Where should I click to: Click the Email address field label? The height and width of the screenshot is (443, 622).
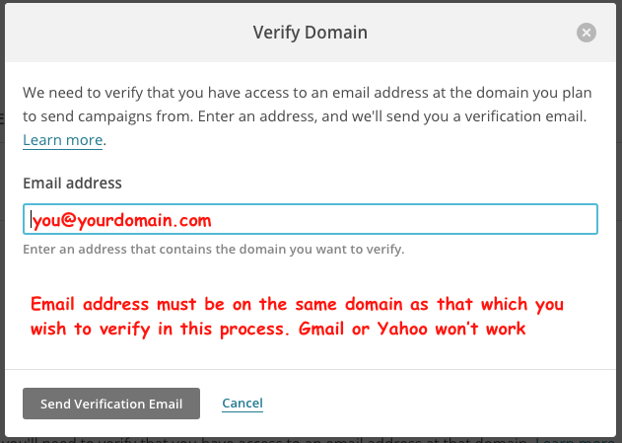click(72, 184)
